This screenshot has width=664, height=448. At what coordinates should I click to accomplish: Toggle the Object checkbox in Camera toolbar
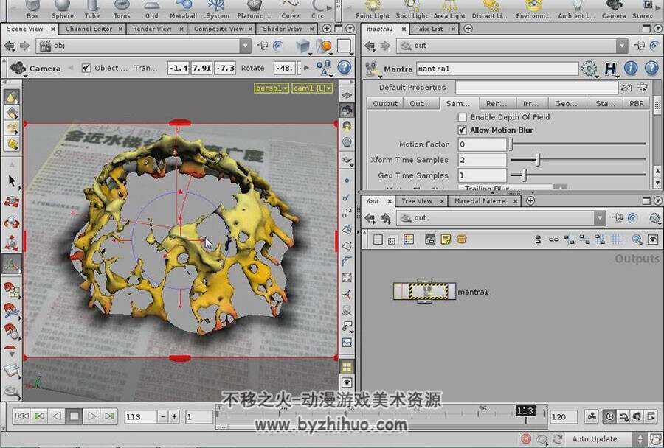pos(86,68)
